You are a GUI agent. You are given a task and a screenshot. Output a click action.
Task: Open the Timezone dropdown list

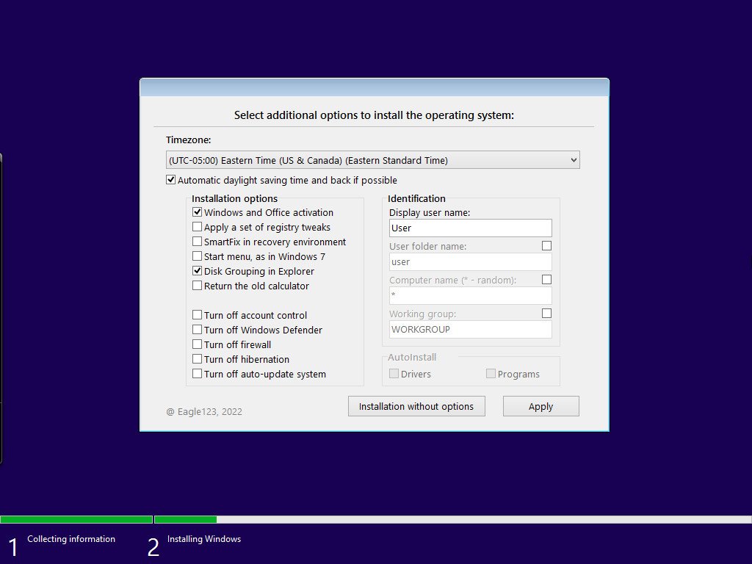pos(372,160)
